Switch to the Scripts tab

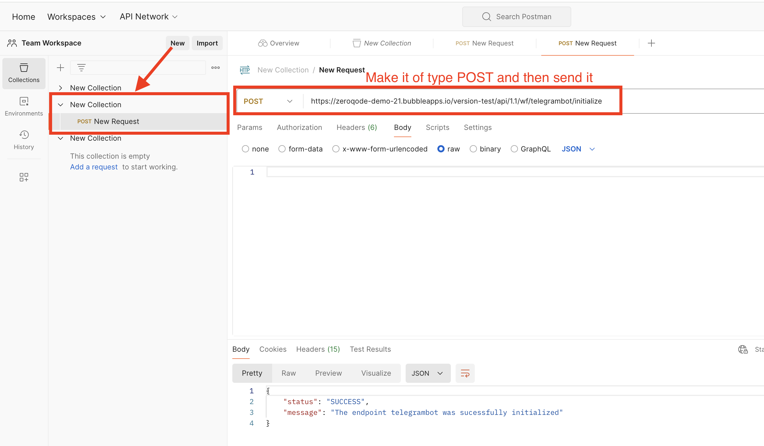coord(437,127)
